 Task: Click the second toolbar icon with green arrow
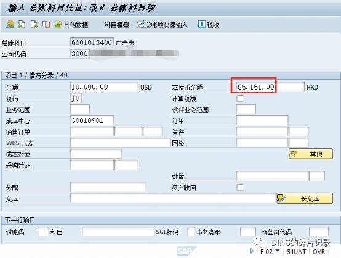(x=22, y=24)
